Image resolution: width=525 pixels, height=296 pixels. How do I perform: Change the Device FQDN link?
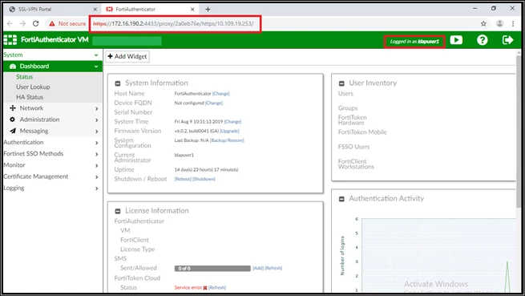coord(214,103)
